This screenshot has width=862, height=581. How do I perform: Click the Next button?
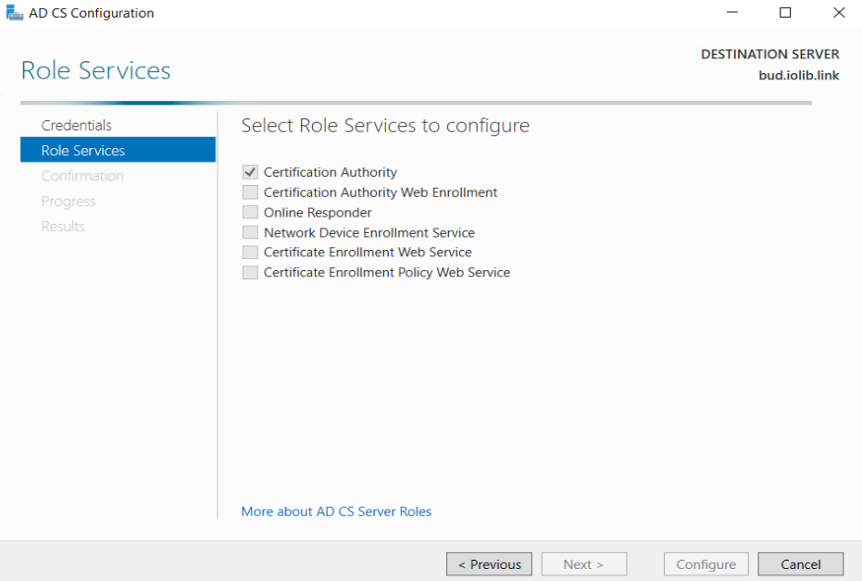click(x=584, y=564)
